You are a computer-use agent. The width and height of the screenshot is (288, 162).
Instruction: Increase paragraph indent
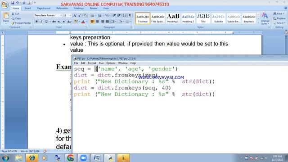[119, 15]
